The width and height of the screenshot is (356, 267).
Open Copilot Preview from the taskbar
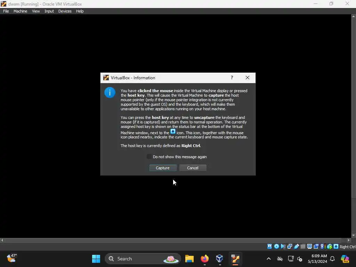[x=345, y=259]
